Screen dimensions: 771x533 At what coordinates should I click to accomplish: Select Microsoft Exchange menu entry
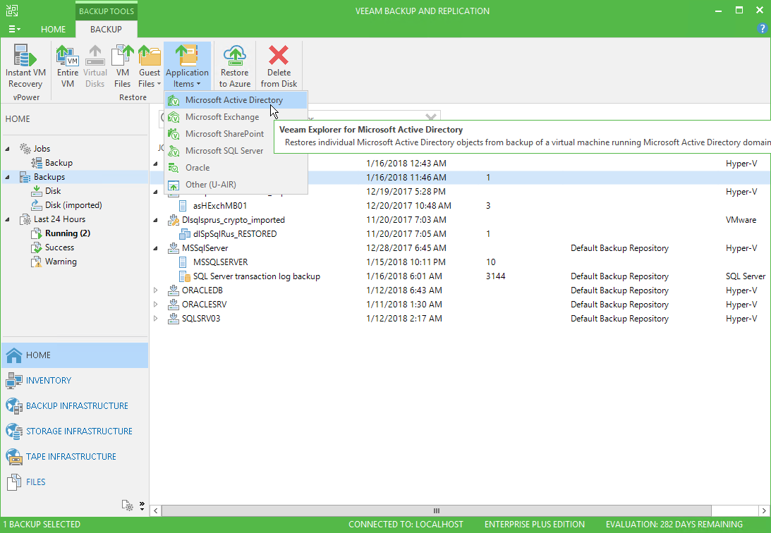(x=236, y=117)
